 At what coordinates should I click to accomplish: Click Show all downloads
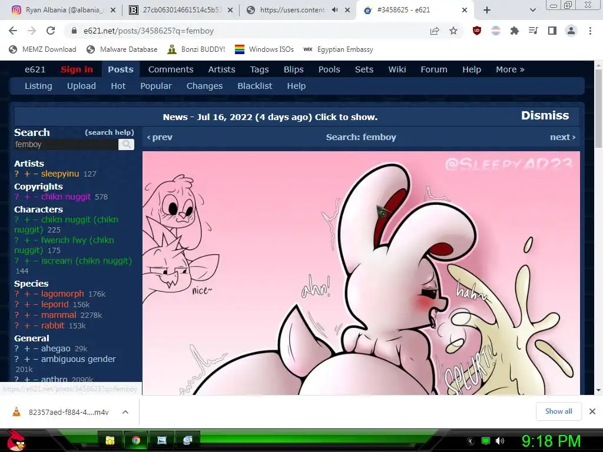pos(558,411)
